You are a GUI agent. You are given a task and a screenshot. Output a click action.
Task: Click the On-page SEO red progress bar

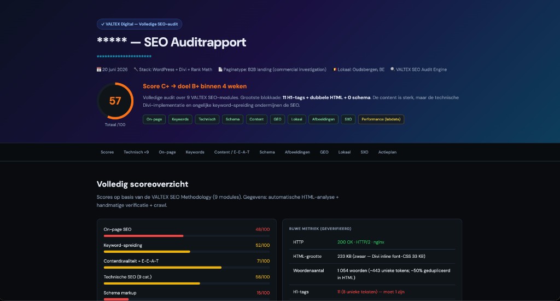144,236
